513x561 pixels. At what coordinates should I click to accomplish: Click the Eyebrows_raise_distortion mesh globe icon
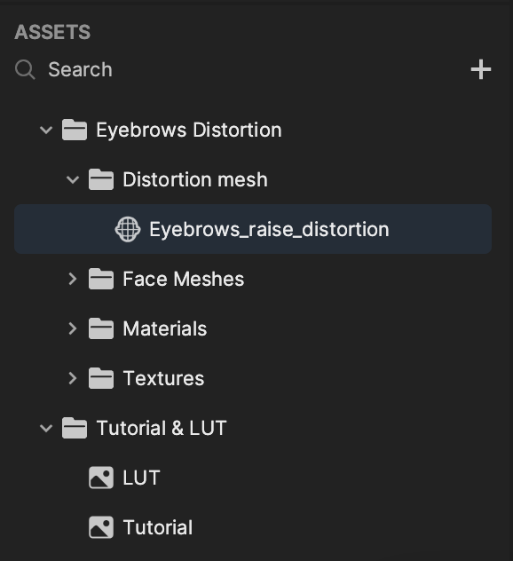tap(128, 229)
